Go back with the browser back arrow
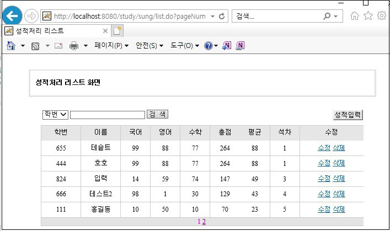 point(12,16)
